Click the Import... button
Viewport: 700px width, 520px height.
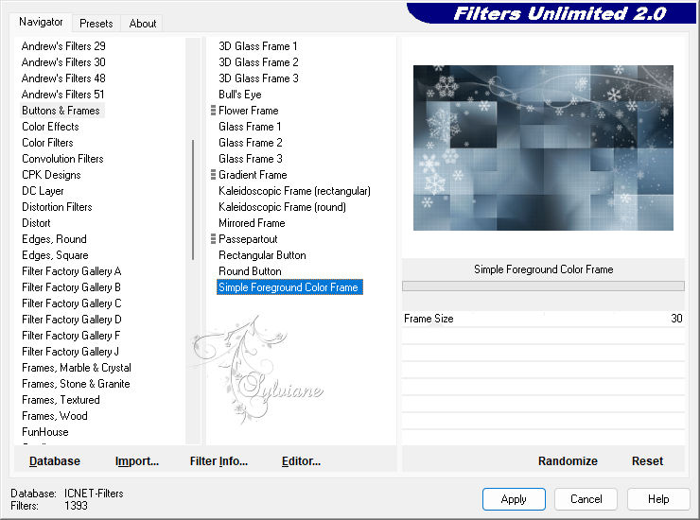tap(137, 461)
